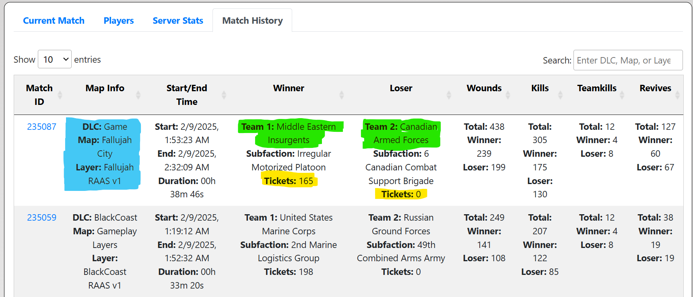This screenshot has width=693, height=297.
Task: Switch to the Current Match tab
Action: [54, 20]
